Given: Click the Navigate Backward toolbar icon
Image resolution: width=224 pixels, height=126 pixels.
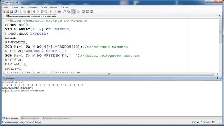Looking at the screenshot, I should tap(42, 12).
